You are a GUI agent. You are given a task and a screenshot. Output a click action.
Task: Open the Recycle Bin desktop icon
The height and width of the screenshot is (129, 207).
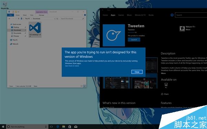tap(4, 6)
